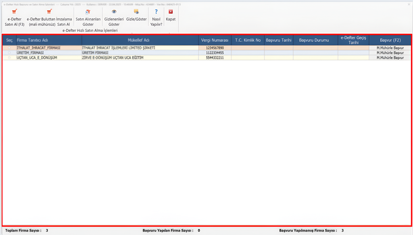The image size is (413, 235).
Task: Toggle the Gizle/Göster toolbar button
Action: 136,15
